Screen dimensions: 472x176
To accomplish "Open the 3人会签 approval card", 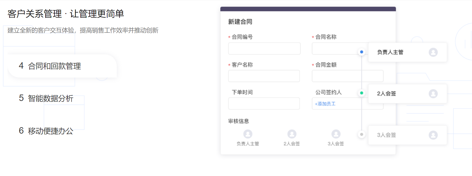I will [x=402, y=135].
